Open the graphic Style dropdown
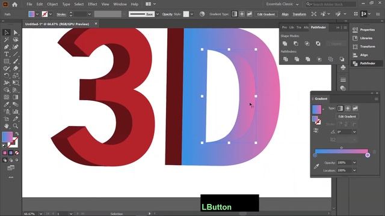 192,14
